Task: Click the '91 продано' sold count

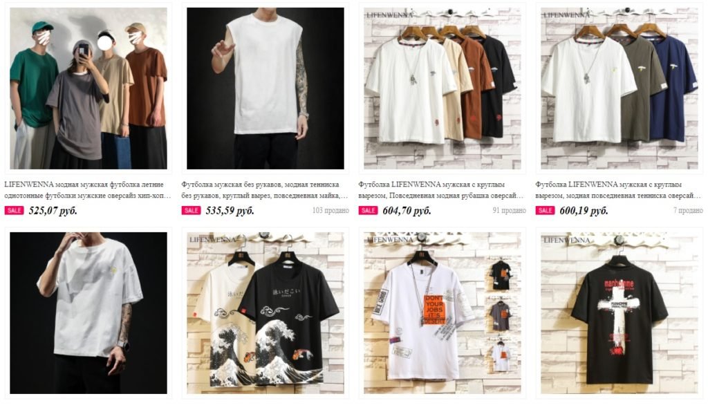Action: [x=510, y=211]
